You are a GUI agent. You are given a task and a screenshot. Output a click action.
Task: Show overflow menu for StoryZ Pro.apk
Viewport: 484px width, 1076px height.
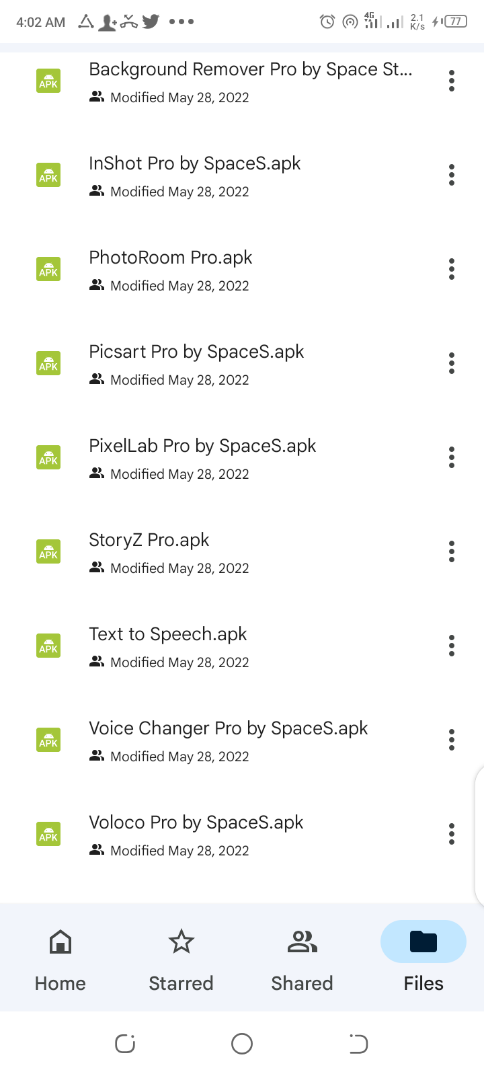tap(452, 551)
